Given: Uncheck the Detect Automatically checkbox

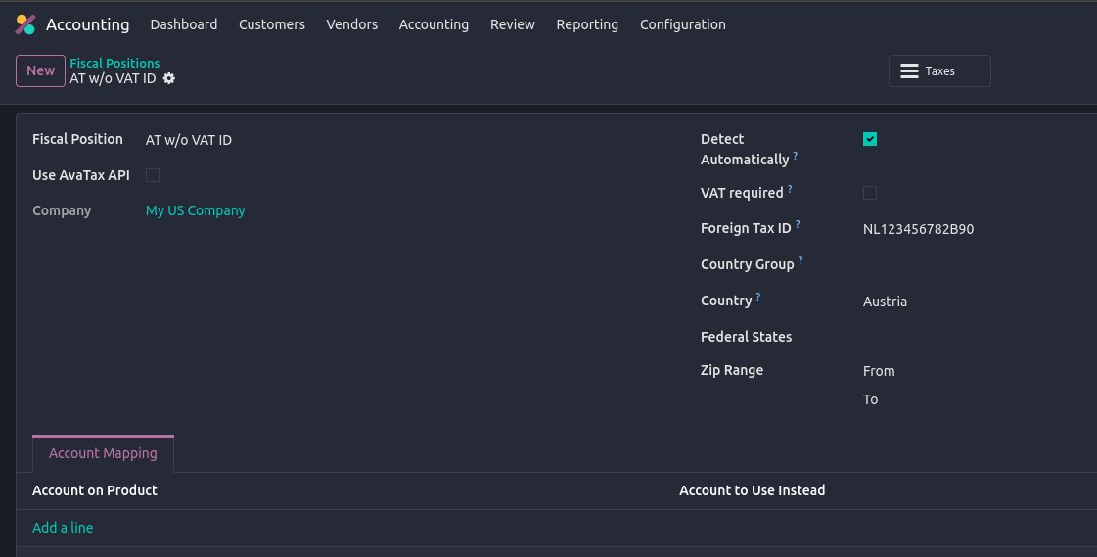Looking at the screenshot, I should 870,139.
